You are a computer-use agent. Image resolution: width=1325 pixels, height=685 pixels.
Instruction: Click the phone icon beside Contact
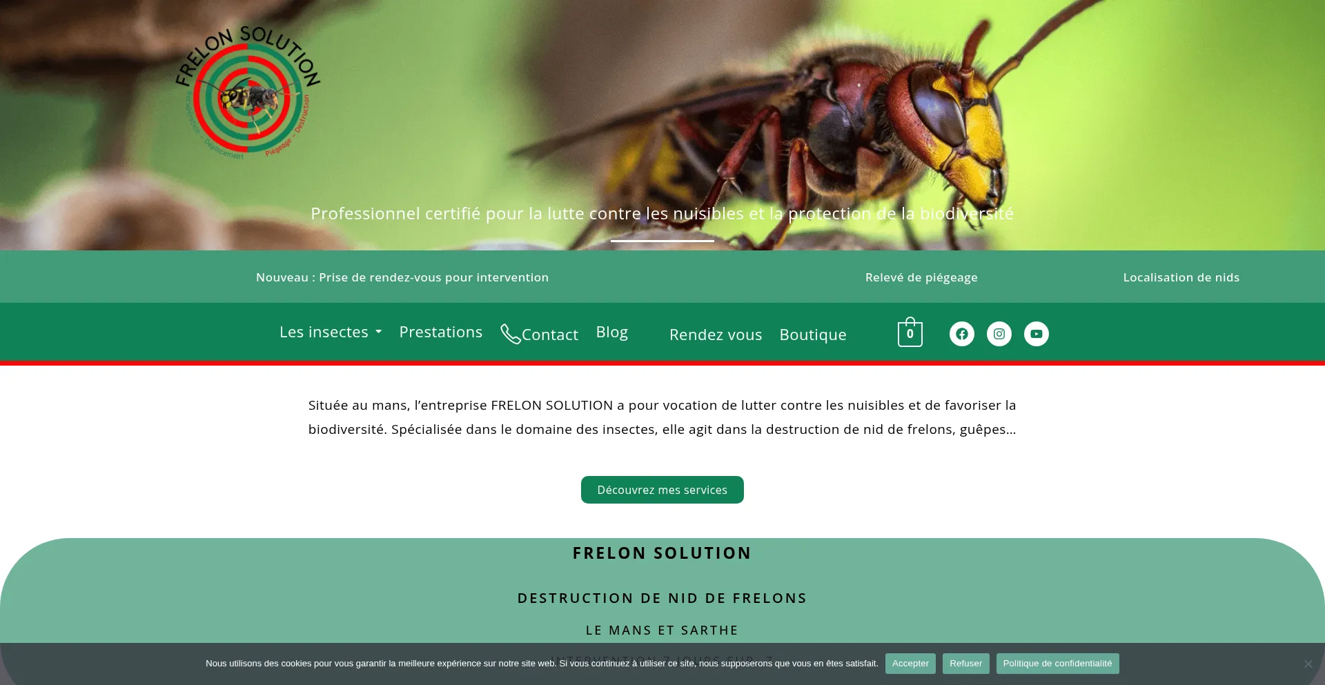coord(510,334)
